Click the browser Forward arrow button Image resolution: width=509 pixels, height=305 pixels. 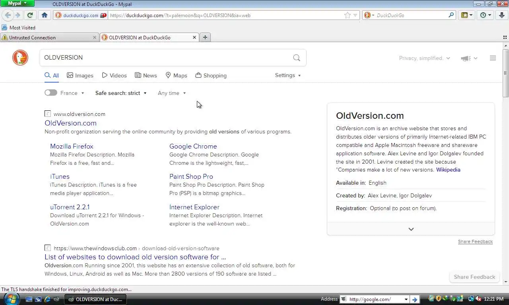click(18, 15)
